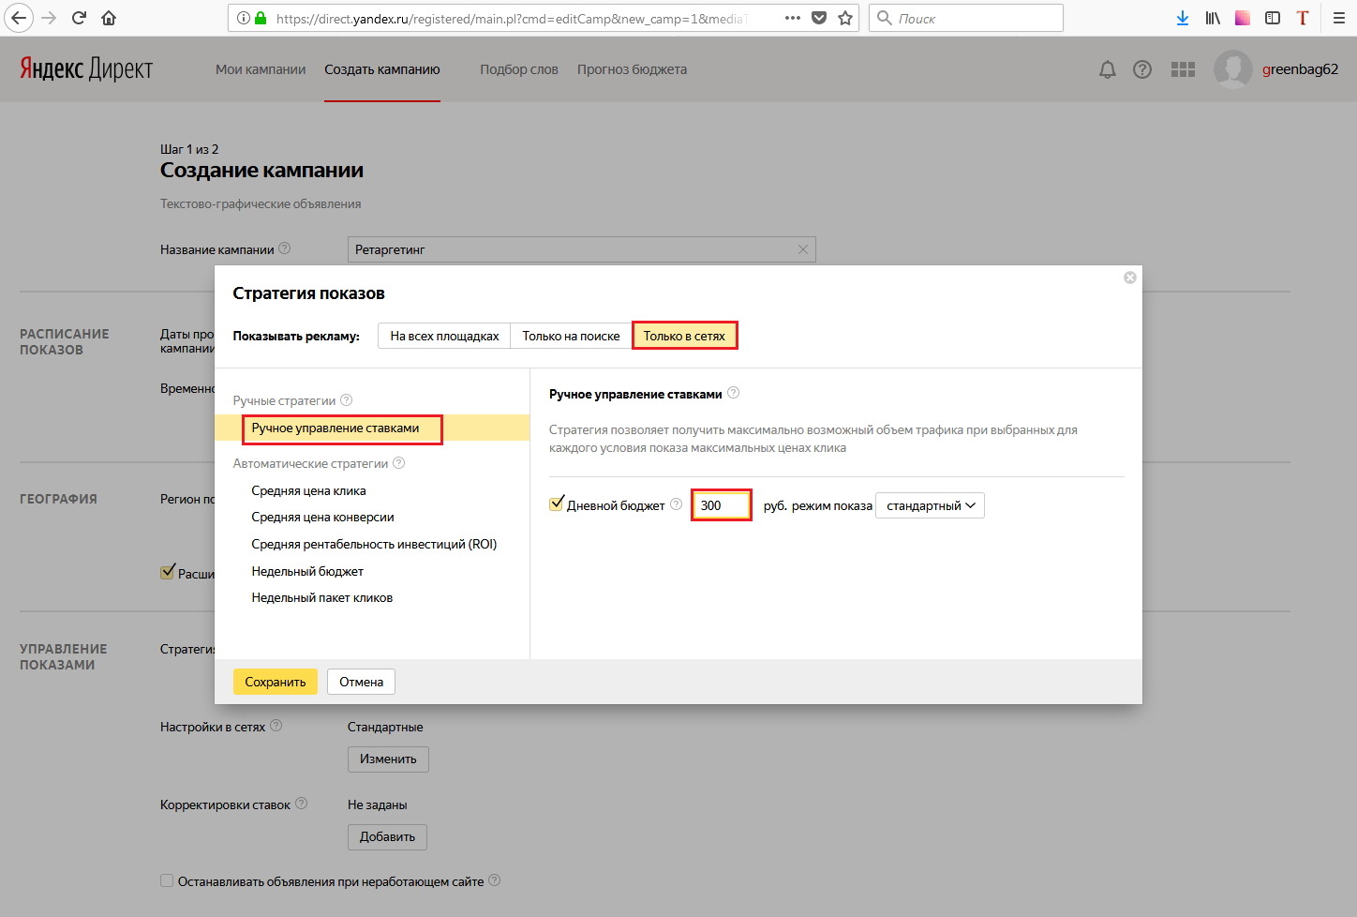Open the page actions three-dot menu
Image resolution: width=1357 pixels, height=917 pixels.
coord(793,18)
